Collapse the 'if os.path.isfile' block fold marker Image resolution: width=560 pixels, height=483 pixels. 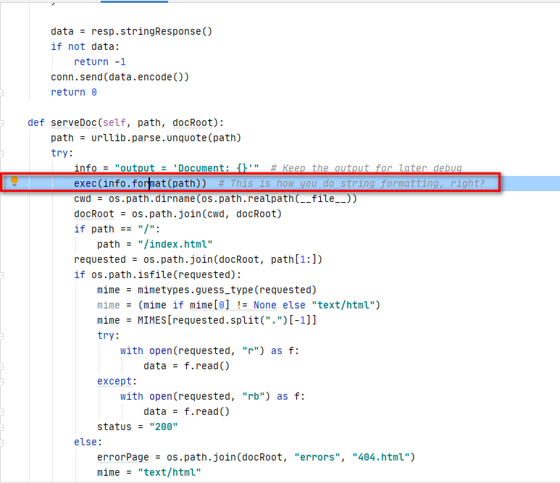(1, 275)
